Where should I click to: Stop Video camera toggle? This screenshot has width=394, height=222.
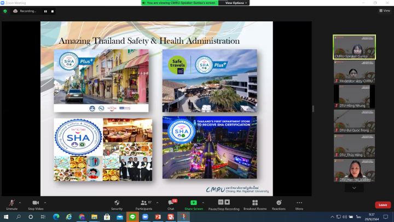coord(36,205)
